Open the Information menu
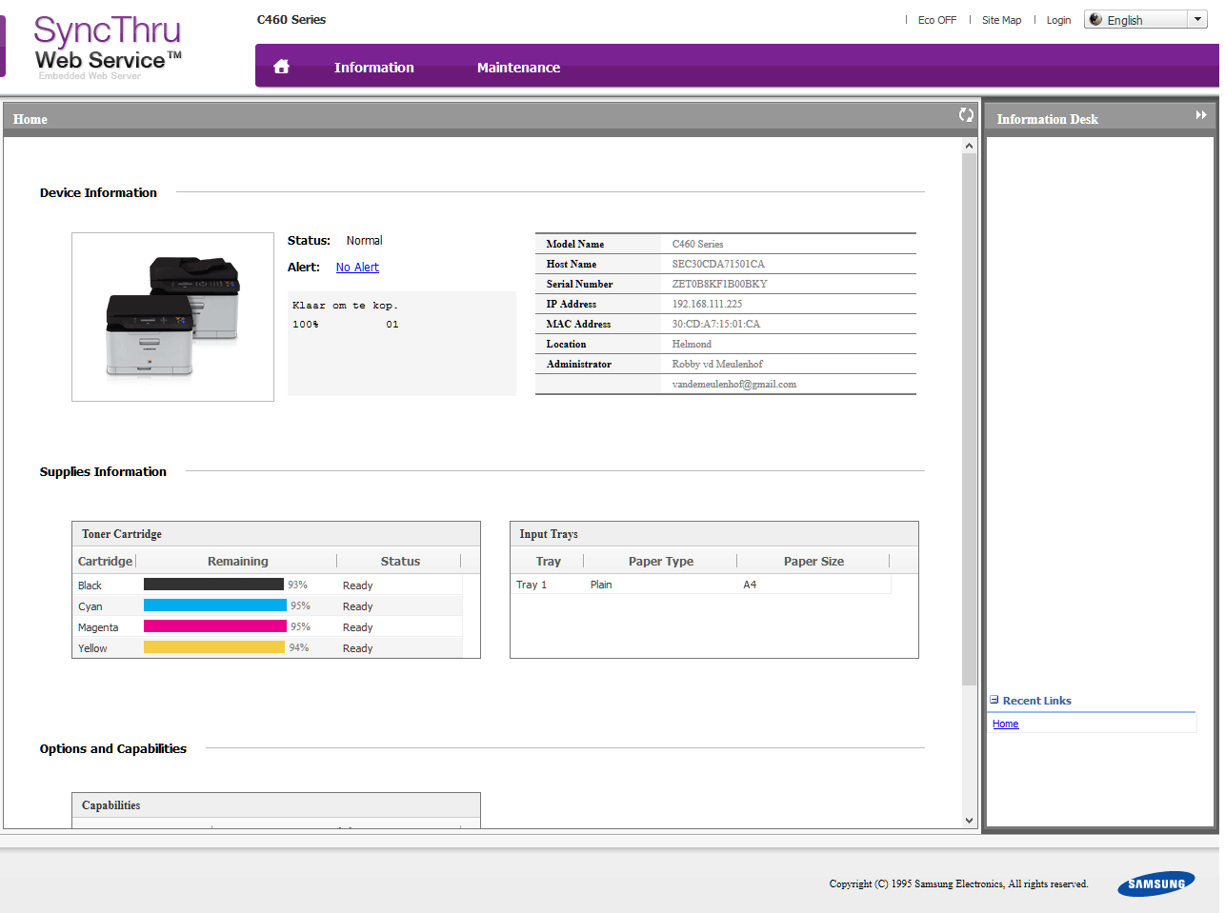 [x=374, y=68]
